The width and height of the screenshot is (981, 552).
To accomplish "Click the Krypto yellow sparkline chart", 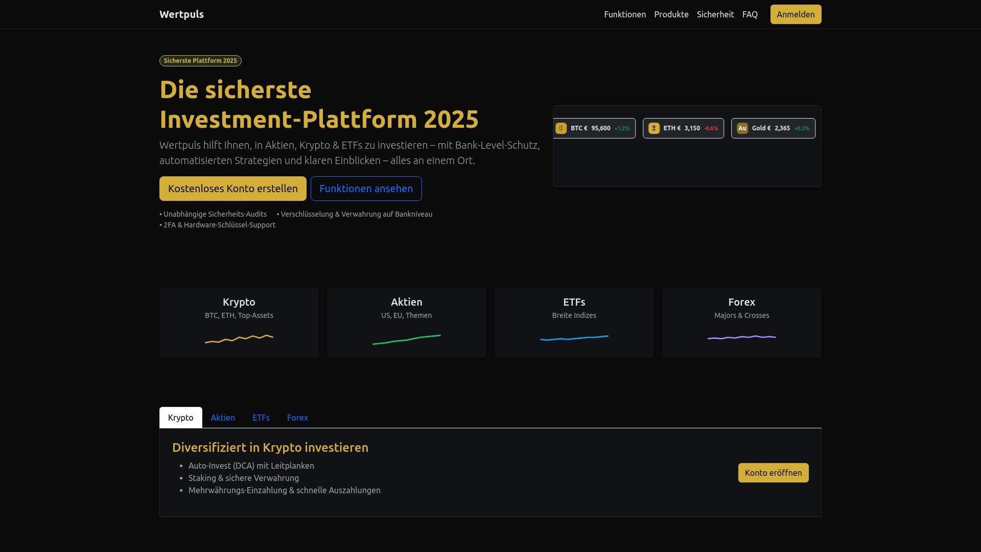I will (239, 339).
